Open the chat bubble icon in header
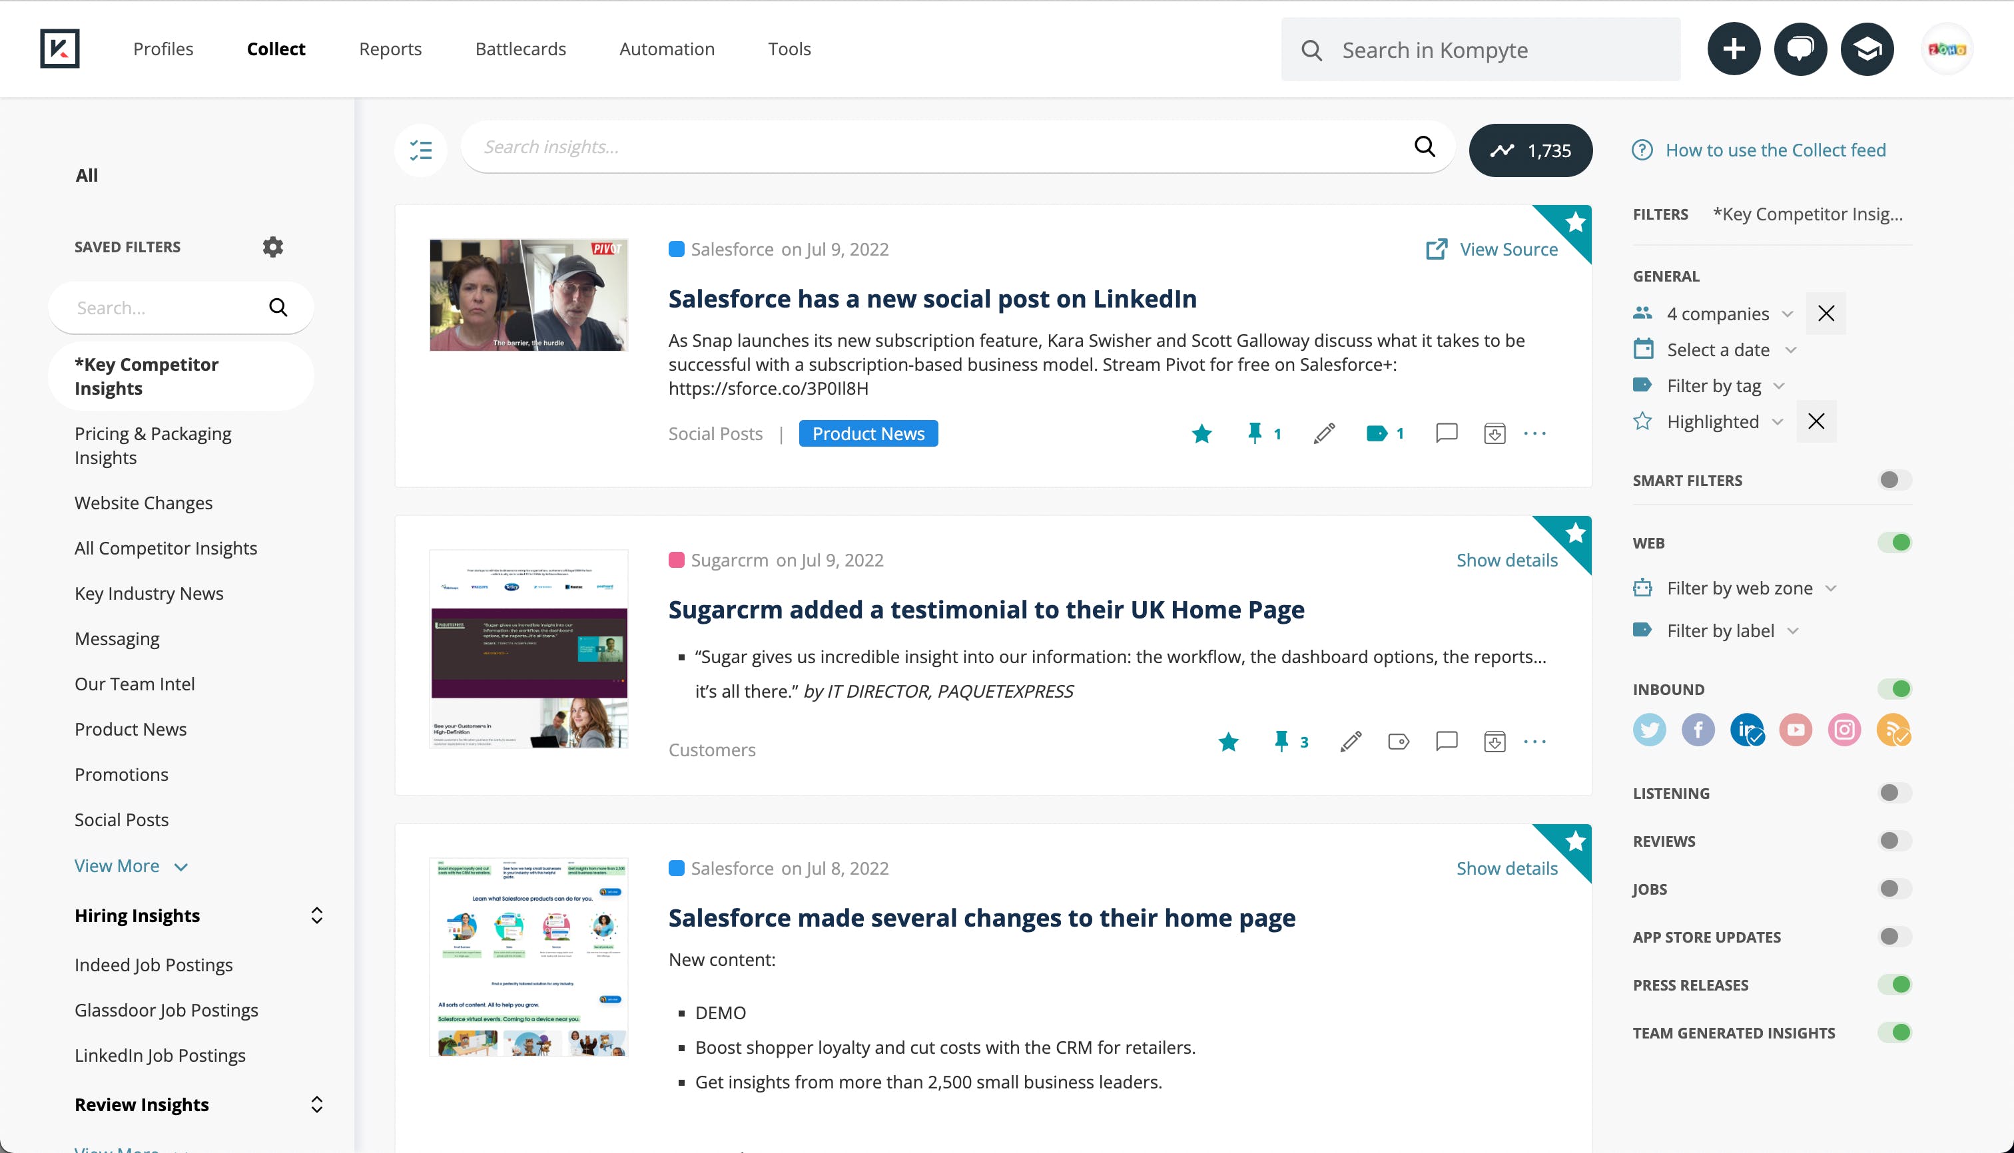Screen dimensions: 2014x1153 (1800, 49)
